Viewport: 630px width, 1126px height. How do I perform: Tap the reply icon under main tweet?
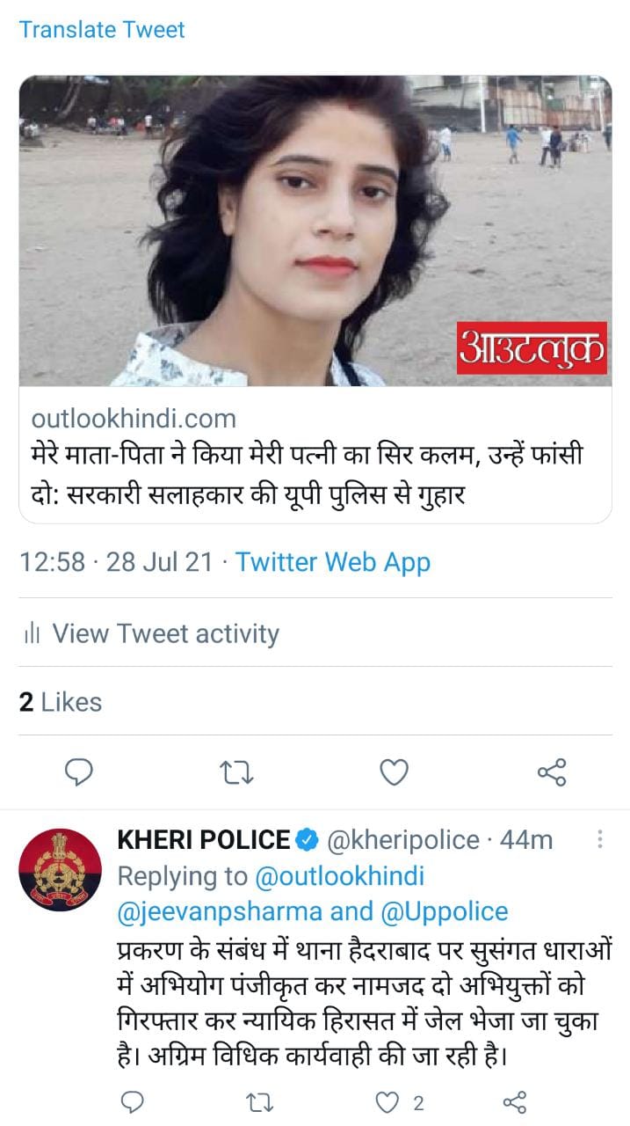tap(79, 772)
